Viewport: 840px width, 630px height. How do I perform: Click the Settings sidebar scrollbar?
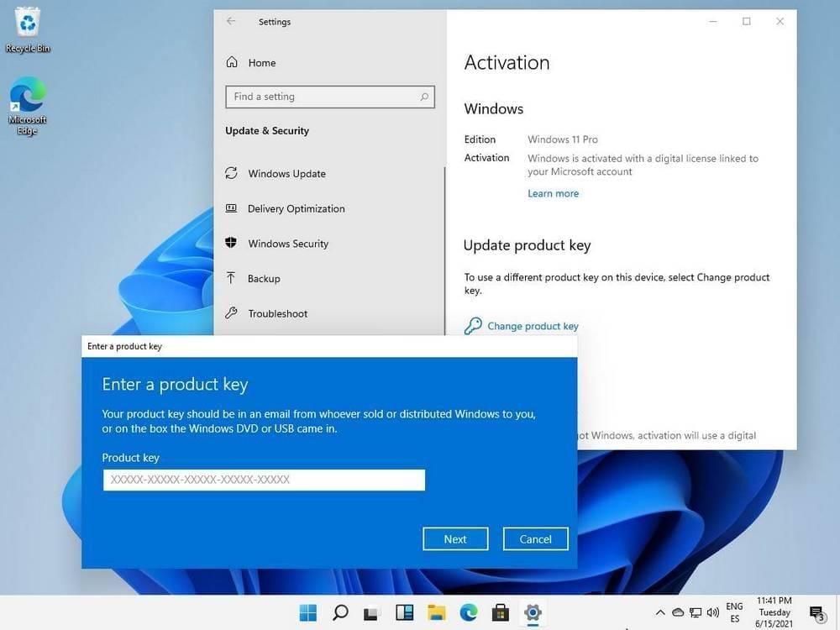point(444,250)
